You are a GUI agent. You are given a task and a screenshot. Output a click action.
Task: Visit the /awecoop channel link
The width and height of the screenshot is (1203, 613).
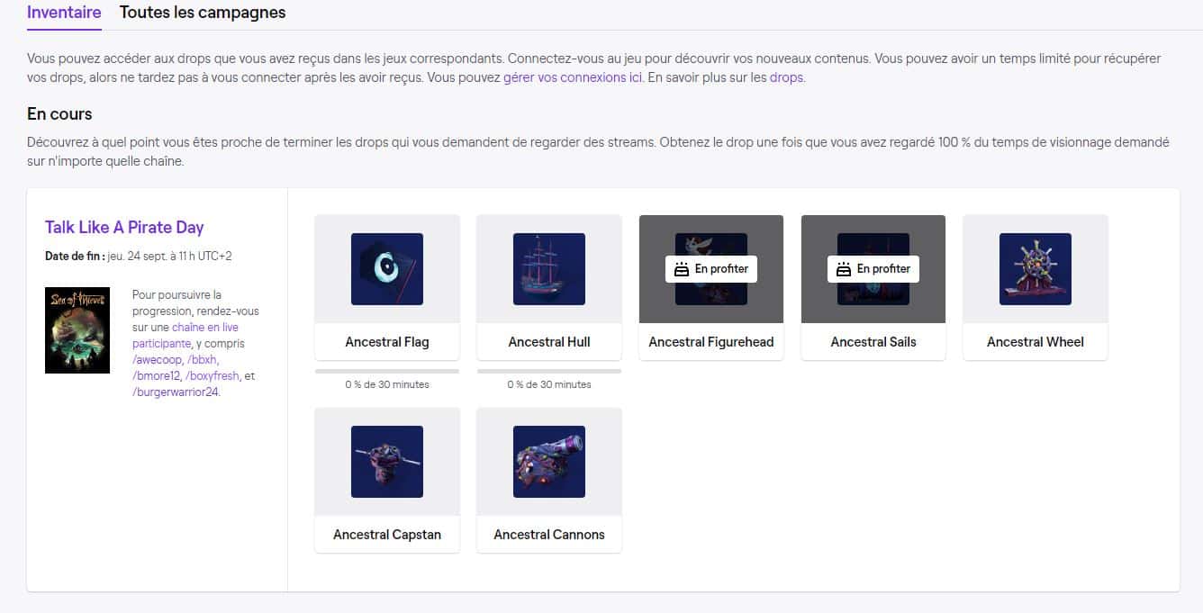[x=158, y=360]
